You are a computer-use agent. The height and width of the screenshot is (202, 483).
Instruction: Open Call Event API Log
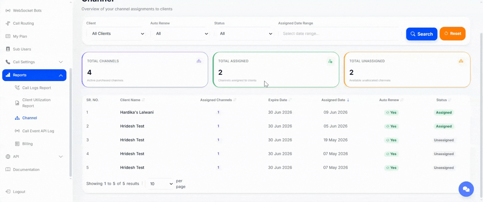(38, 131)
